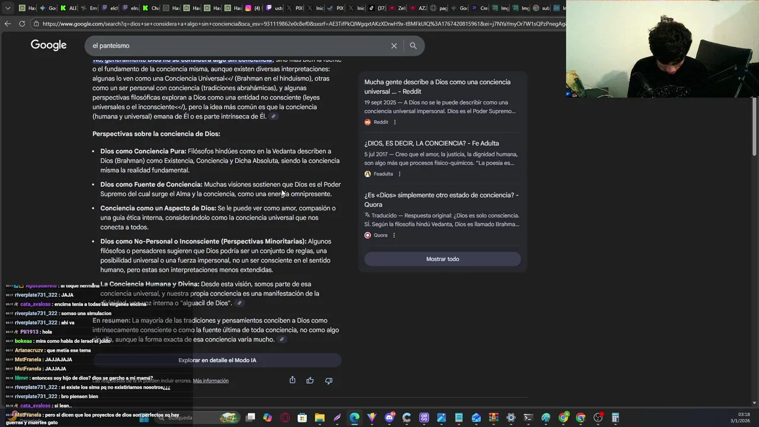
Task: Select heading 'Perspectivas sobre la conciencia de Dios:'
Action: (156, 133)
